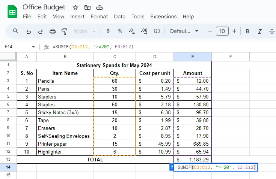Select the Cost per unit header cell

[x=155, y=73]
